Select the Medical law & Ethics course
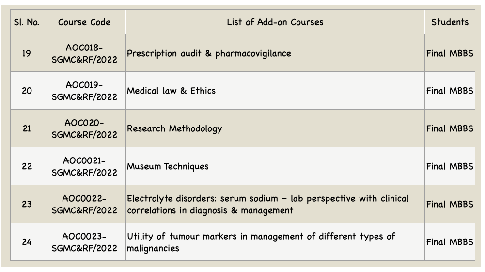The image size is (485, 272). tap(171, 91)
